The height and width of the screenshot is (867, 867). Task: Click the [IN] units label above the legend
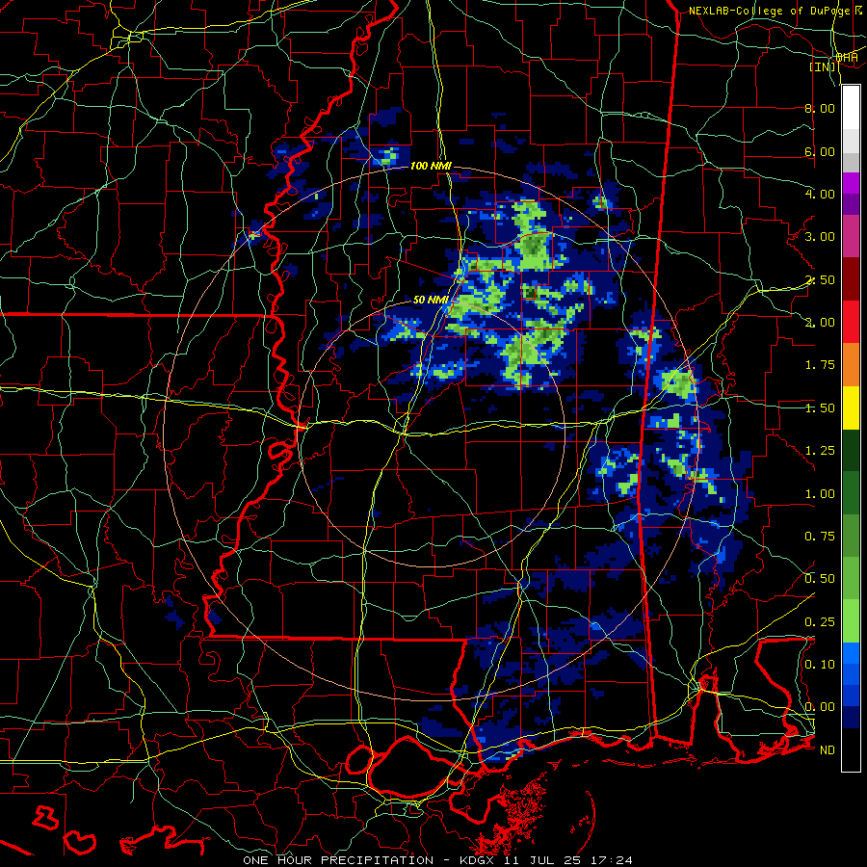tap(824, 66)
